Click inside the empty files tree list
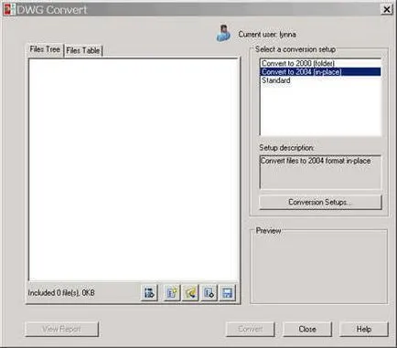 click(134, 169)
